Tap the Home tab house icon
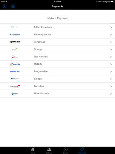 tap(33, 150)
